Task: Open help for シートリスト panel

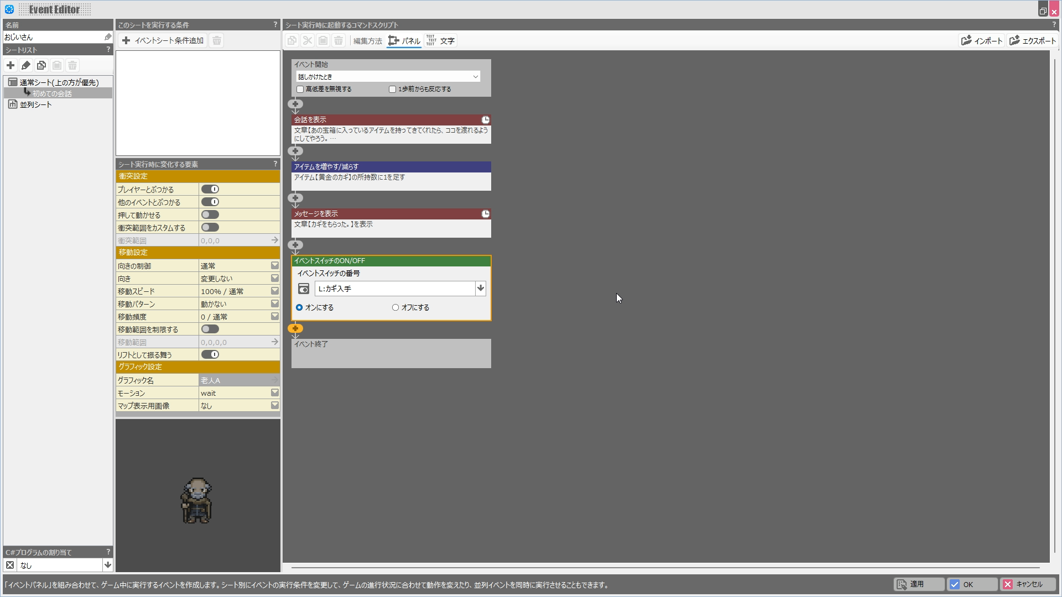Action: tap(108, 49)
